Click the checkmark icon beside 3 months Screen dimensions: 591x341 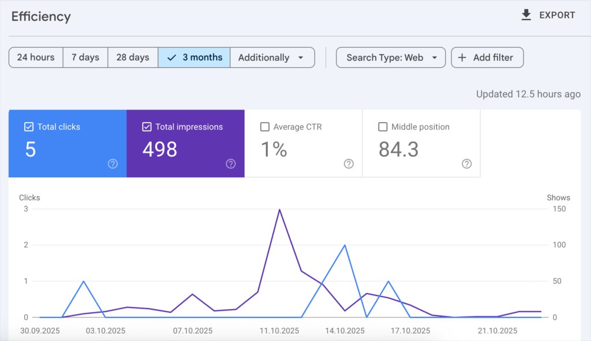coord(171,58)
